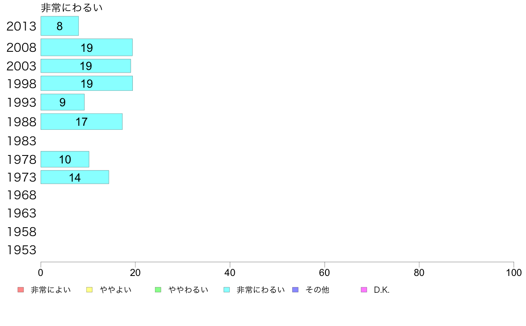Click the 非常にわるい chart title
Image resolution: width=526 pixels, height=326 pixels.
(x=71, y=8)
